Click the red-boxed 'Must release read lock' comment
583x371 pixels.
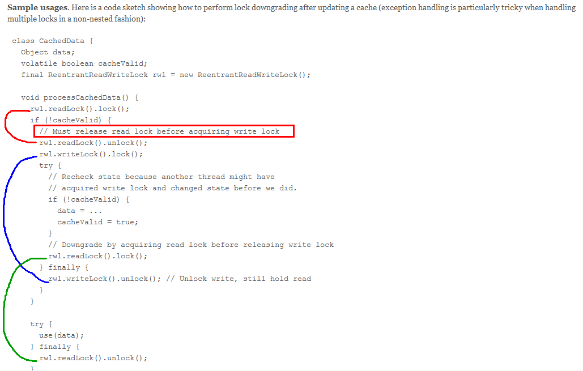[159, 131]
